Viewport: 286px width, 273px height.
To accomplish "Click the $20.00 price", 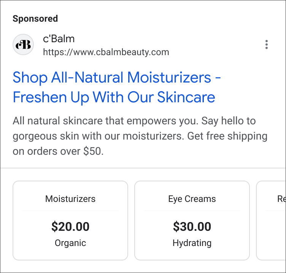I will click(70, 227).
